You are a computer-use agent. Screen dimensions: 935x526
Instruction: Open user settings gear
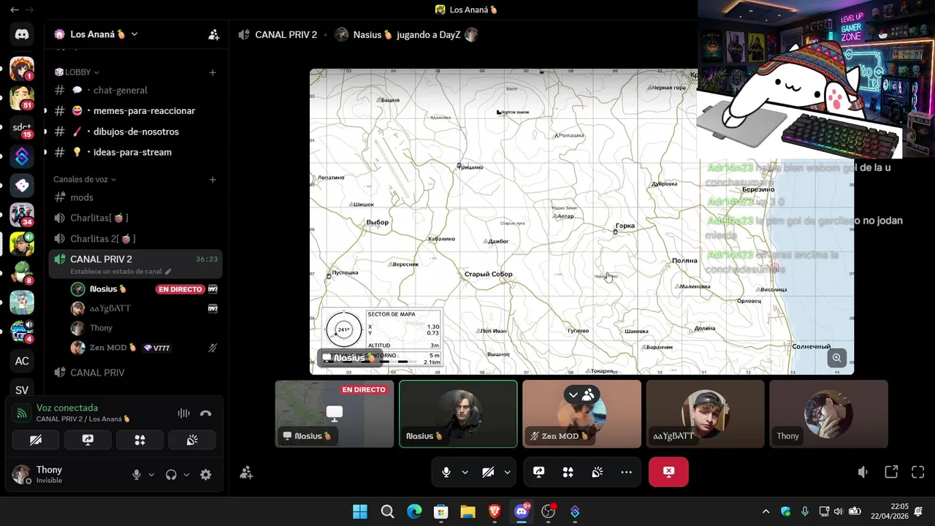click(206, 475)
